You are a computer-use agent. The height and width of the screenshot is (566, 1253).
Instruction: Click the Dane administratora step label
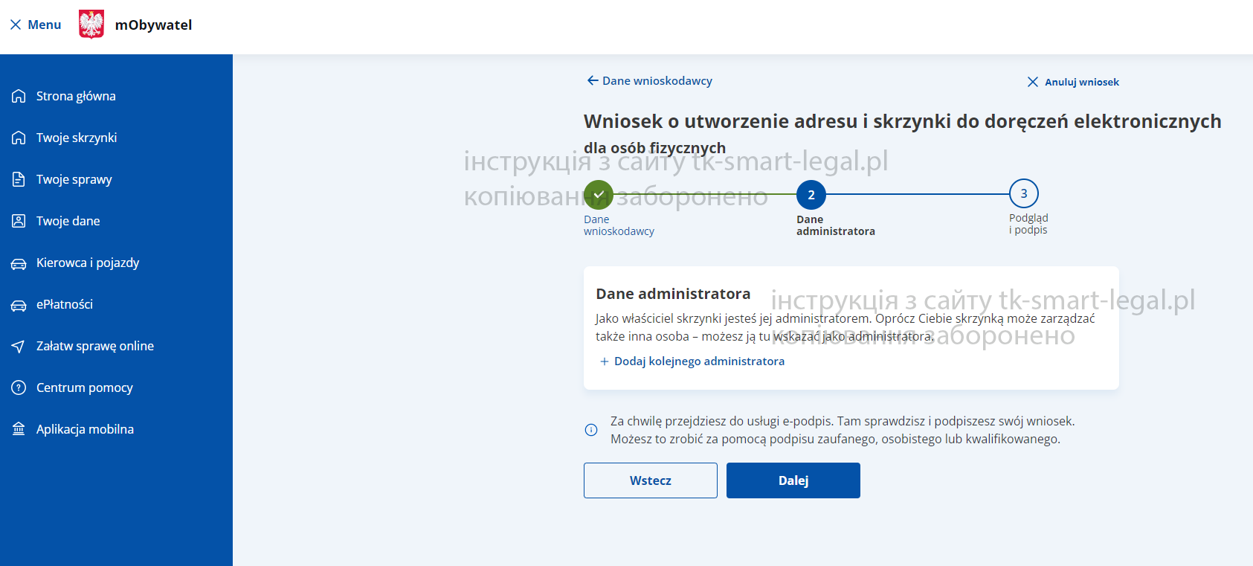point(836,225)
